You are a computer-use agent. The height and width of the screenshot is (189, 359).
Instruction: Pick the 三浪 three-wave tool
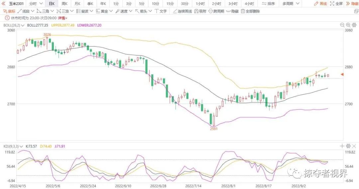tap(63, 11)
